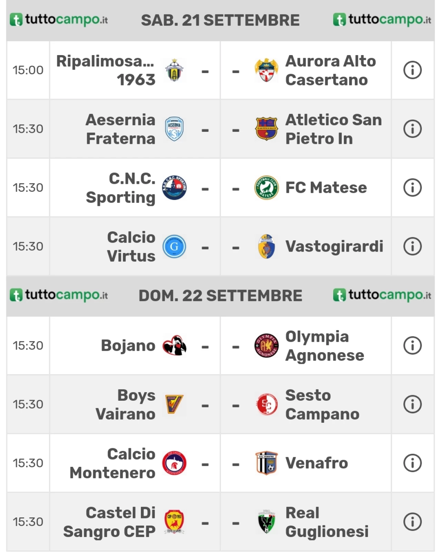Open Sesto Campano team page

322,404
